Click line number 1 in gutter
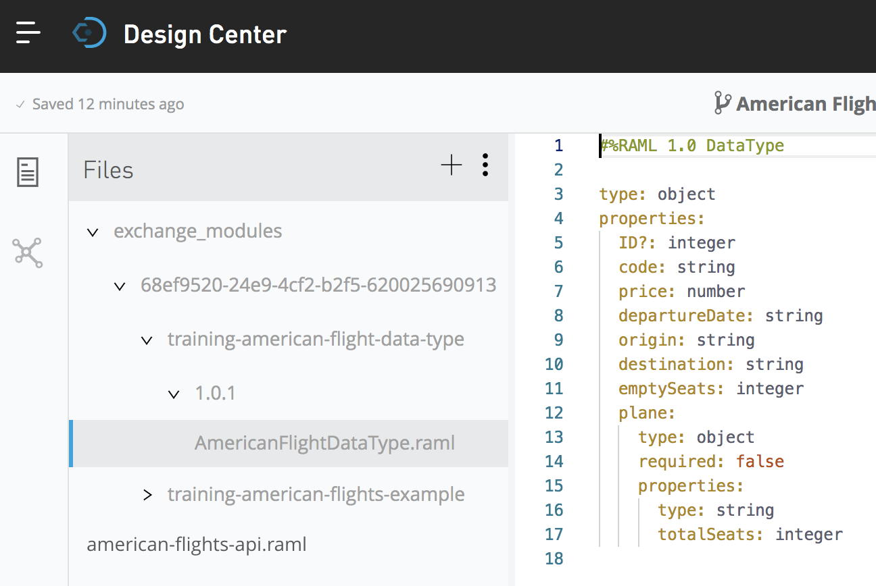The width and height of the screenshot is (876, 586). (558, 146)
